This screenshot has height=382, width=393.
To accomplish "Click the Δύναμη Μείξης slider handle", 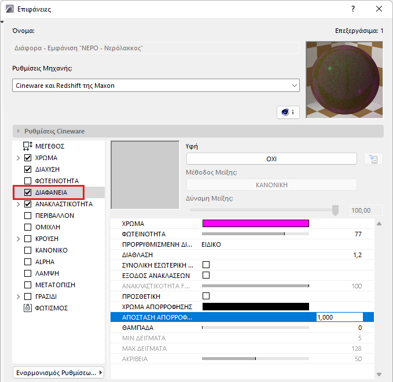I will [335, 210].
